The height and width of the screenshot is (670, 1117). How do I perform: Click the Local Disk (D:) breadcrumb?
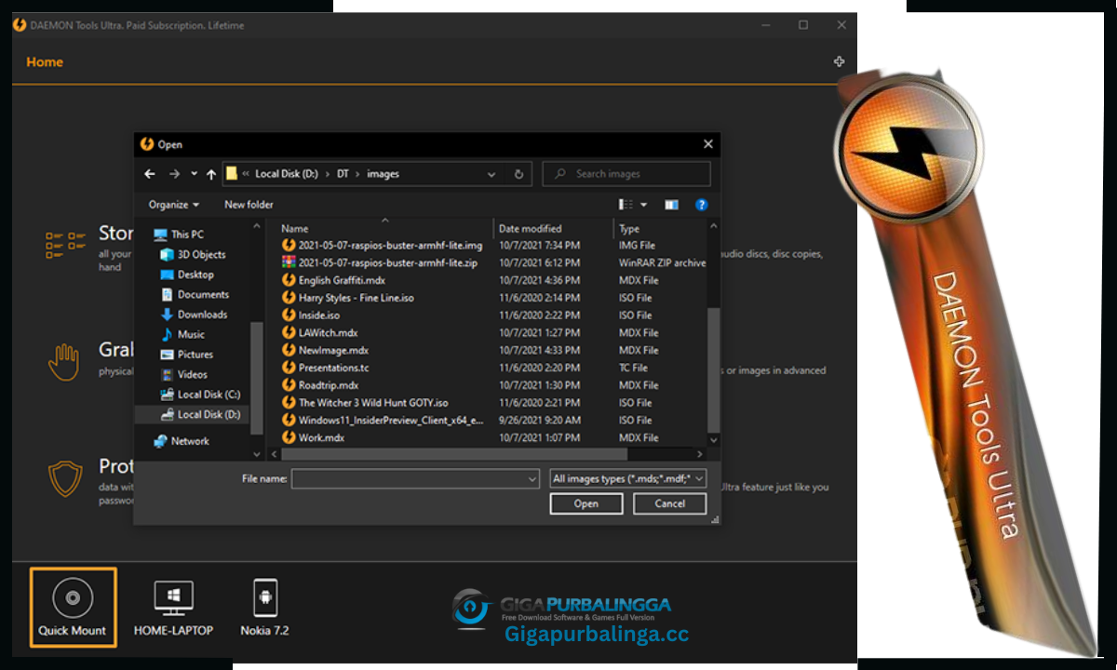287,174
